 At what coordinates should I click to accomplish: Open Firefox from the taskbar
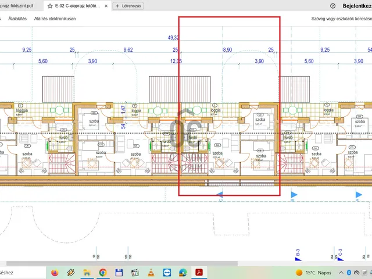click(x=55, y=273)
